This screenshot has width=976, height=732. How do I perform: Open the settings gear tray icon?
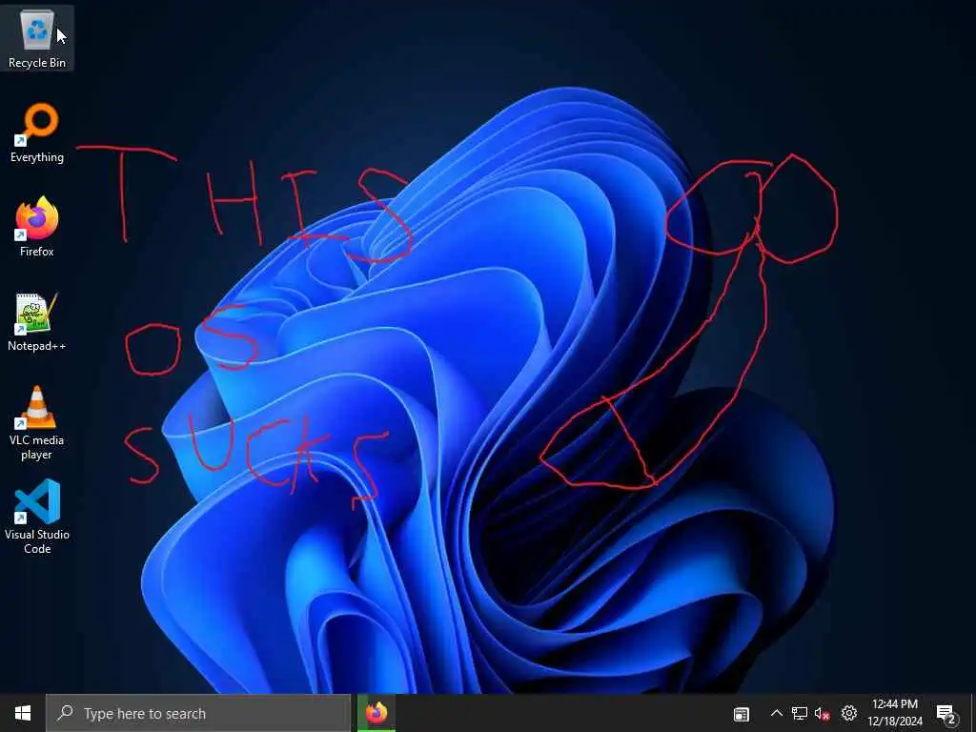[849, 713]
